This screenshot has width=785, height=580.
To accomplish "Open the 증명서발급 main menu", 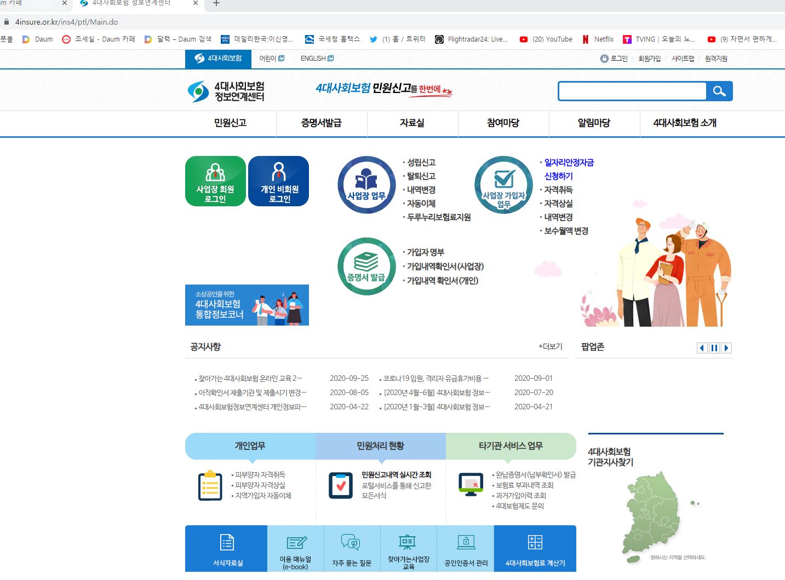I will pos(321,123).
